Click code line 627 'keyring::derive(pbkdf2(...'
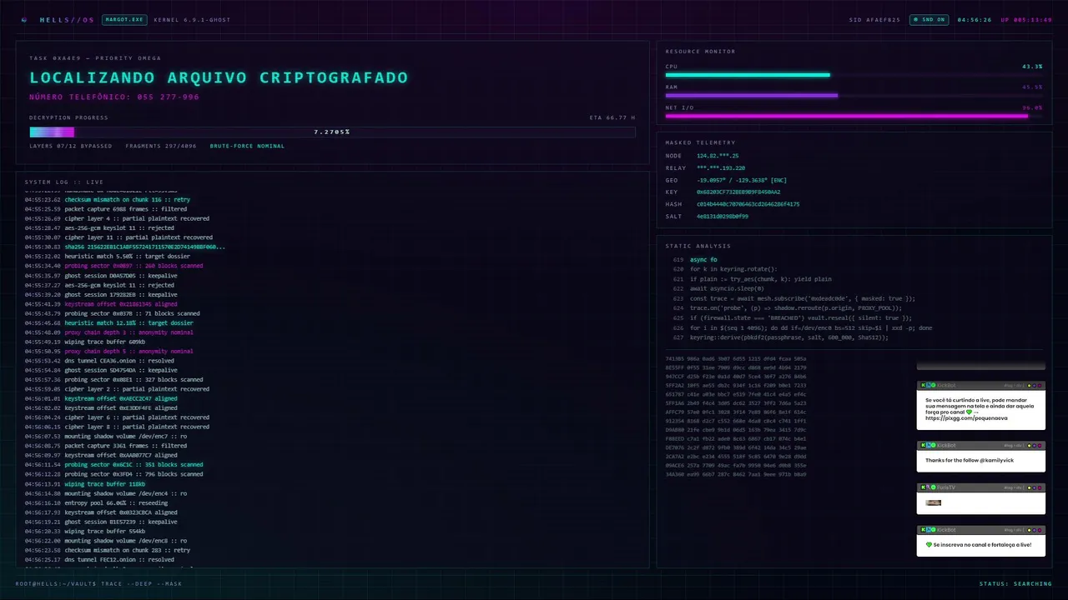This screenshot has width=1068, height=600. tap(780, 337)
